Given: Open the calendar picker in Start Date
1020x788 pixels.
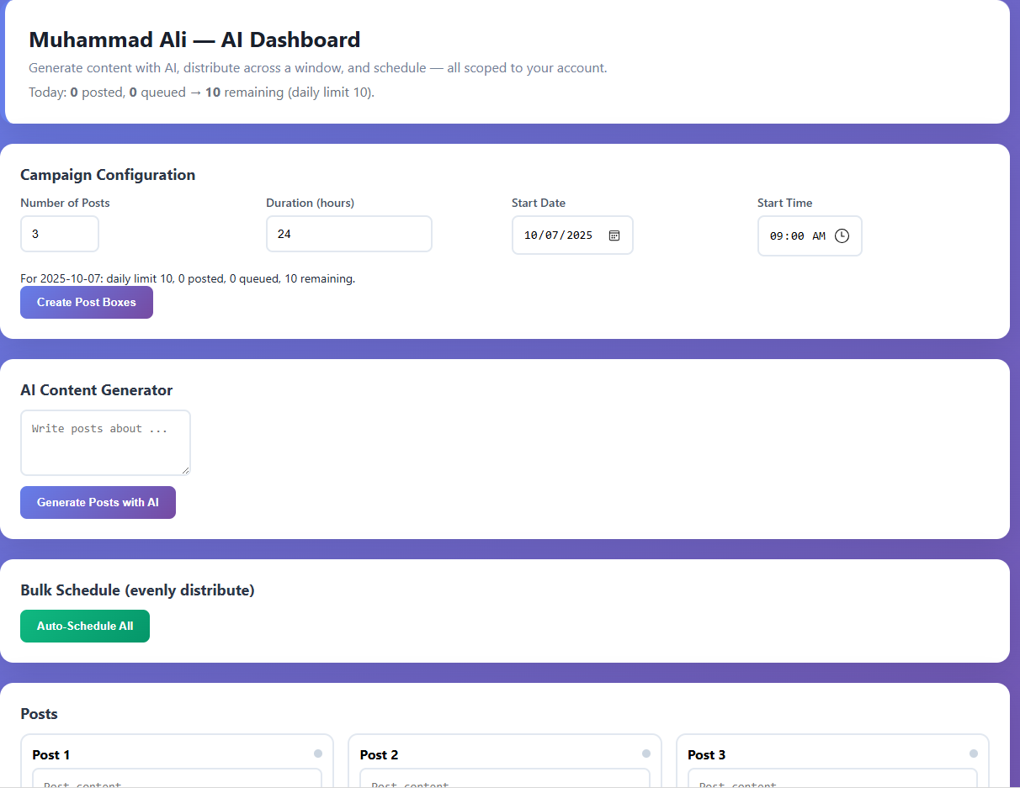Looking at the screenshot, I should [614, 235].
